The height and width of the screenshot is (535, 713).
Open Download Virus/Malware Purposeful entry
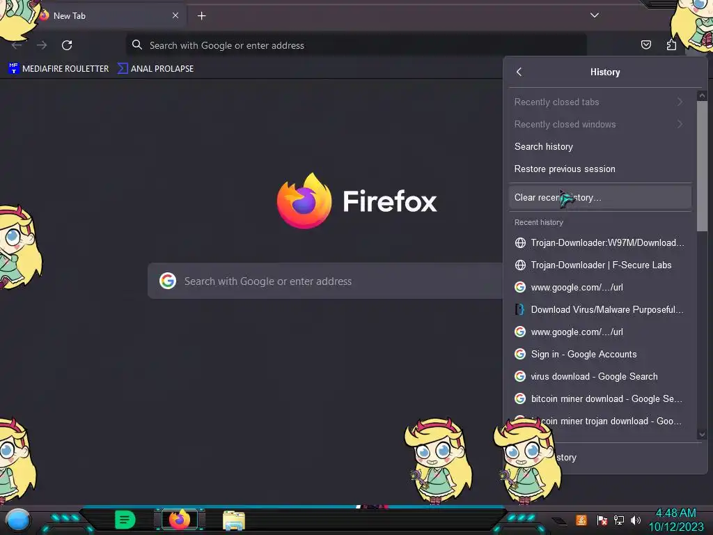click(x=600, y=309)
